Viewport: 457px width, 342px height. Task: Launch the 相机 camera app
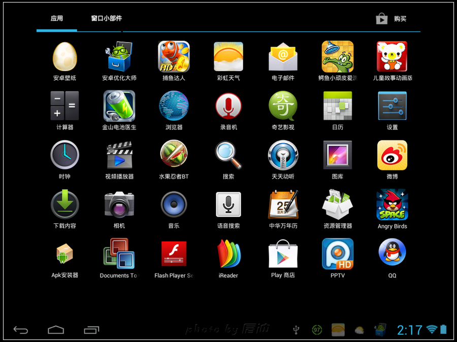tap(119, 204)
